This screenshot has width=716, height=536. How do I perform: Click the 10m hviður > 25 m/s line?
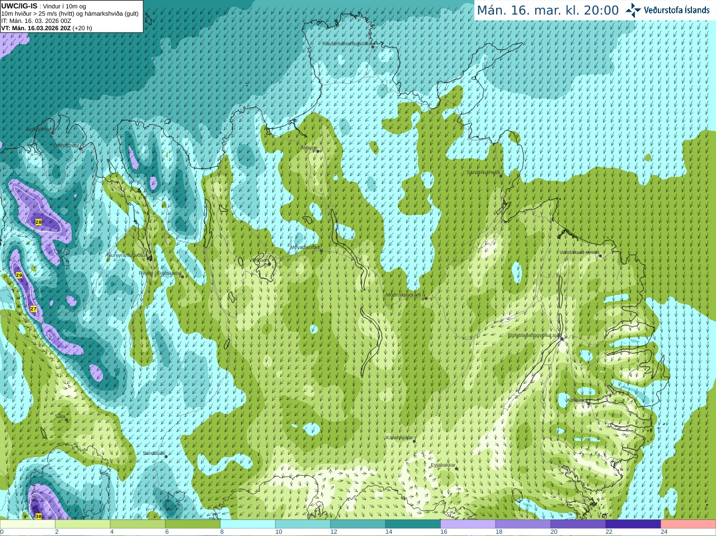[70, 13]
